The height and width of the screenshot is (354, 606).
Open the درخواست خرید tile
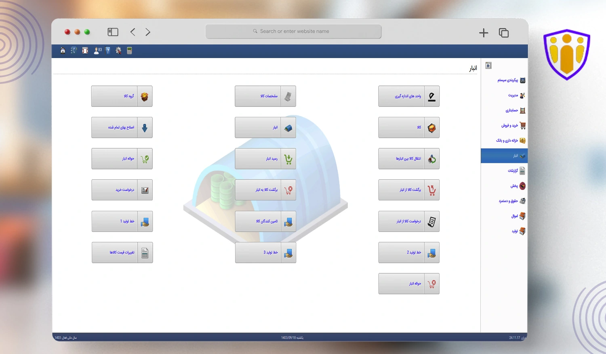[122, 190]
